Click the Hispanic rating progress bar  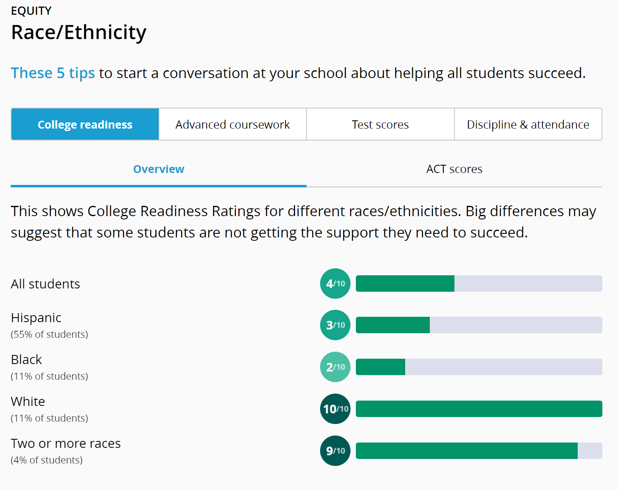tap(479, 325)
